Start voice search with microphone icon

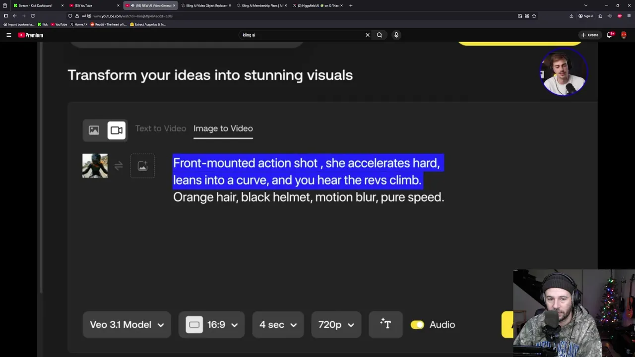[396, 35]
